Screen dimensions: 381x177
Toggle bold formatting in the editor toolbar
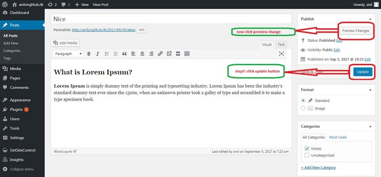(89, 54)
